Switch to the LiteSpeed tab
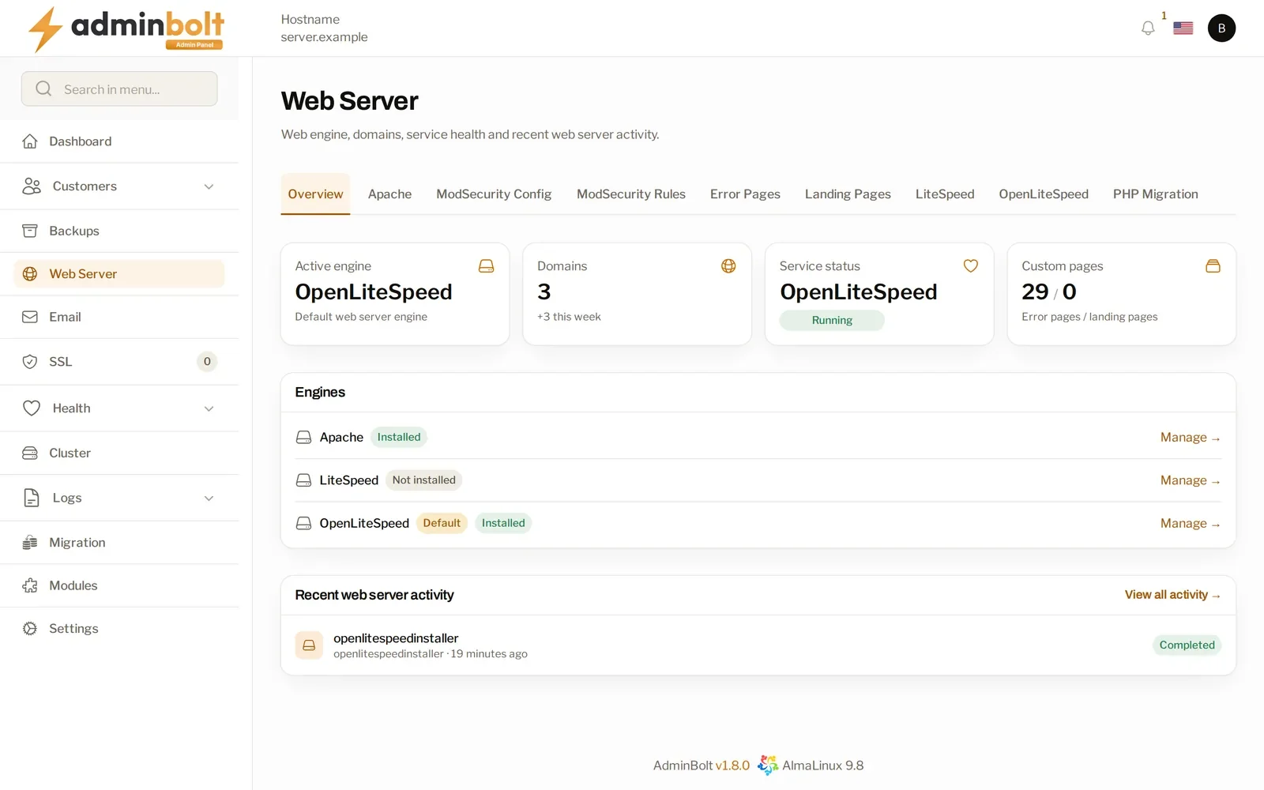The height and width of the screenshot is (790, 1264). pyautogui.click(x=945, y=194)
